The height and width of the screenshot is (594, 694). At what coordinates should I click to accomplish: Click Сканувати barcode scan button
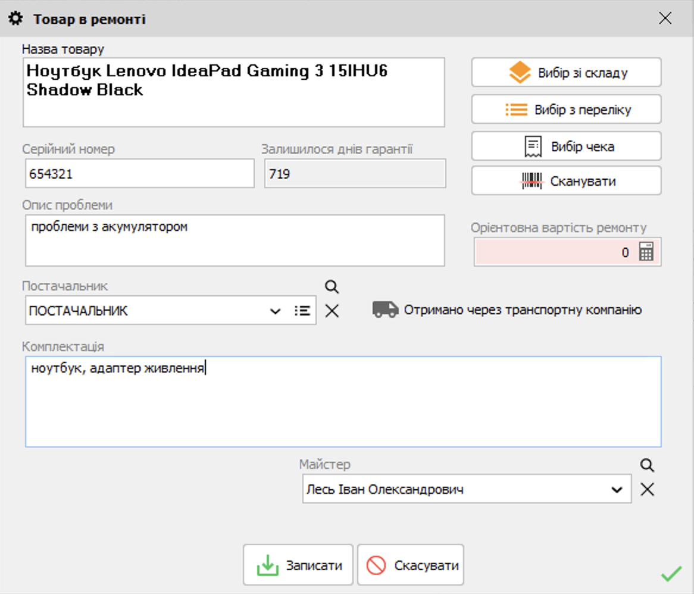[567, 180]
